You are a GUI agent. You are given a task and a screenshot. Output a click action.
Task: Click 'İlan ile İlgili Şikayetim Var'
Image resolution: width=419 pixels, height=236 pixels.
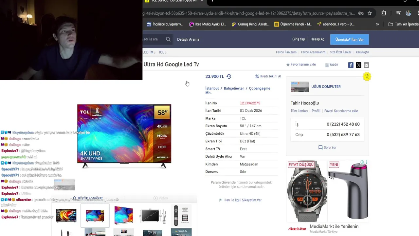(x=240, y=200)
